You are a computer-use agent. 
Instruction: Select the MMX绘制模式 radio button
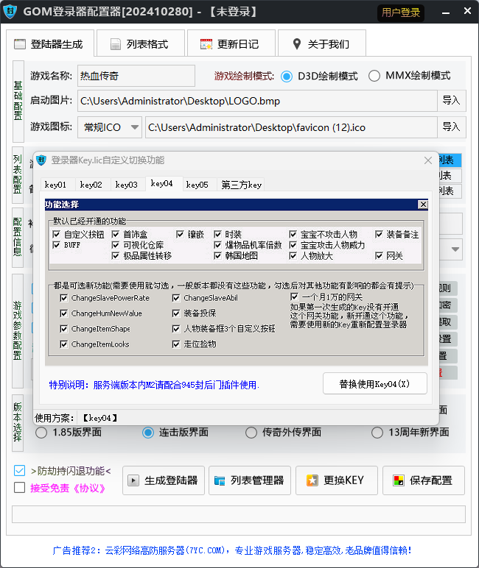(x=374, y=76)
